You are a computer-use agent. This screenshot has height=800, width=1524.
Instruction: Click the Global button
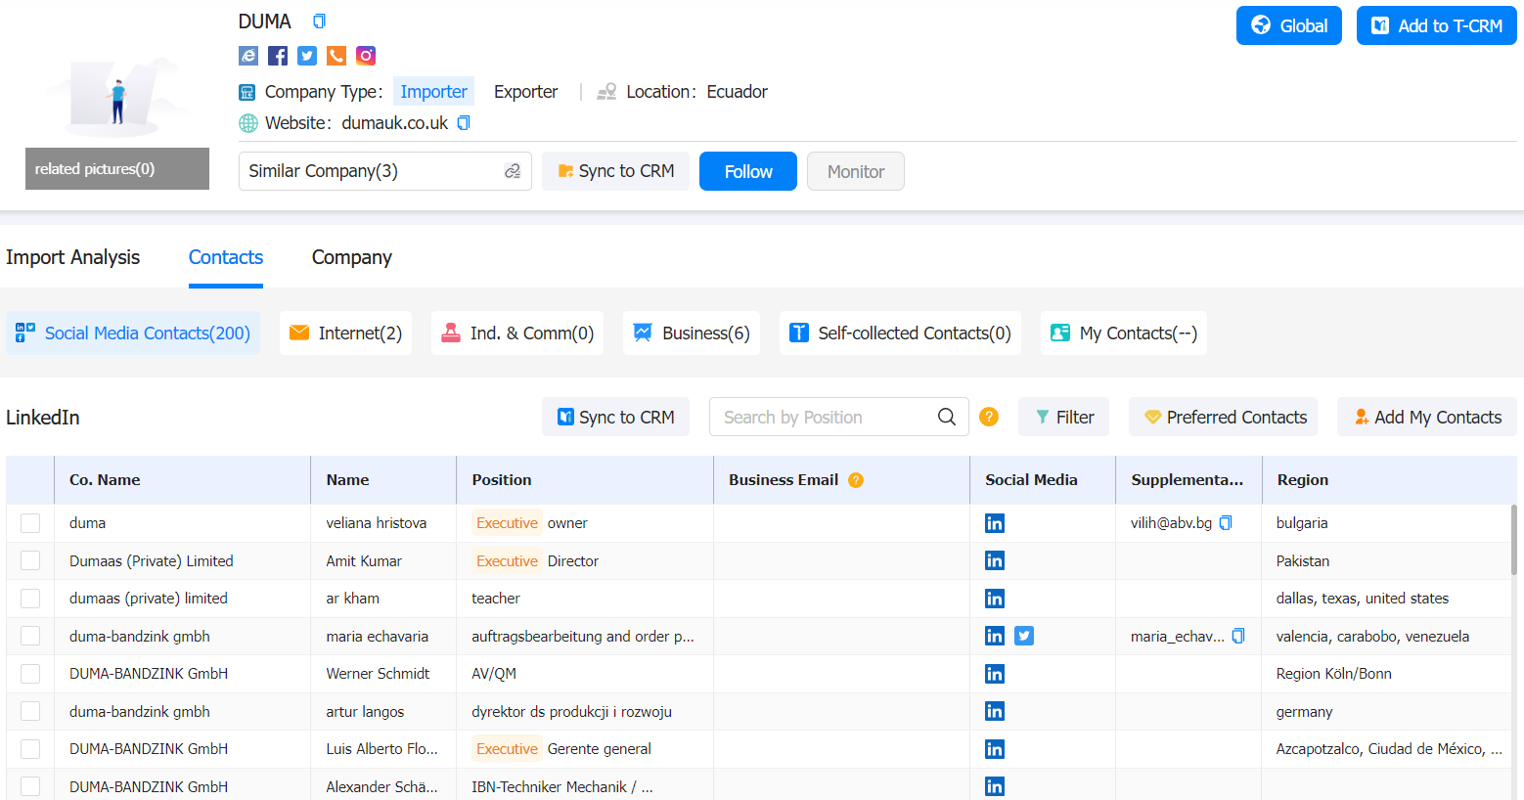[x=1289, y=25]
